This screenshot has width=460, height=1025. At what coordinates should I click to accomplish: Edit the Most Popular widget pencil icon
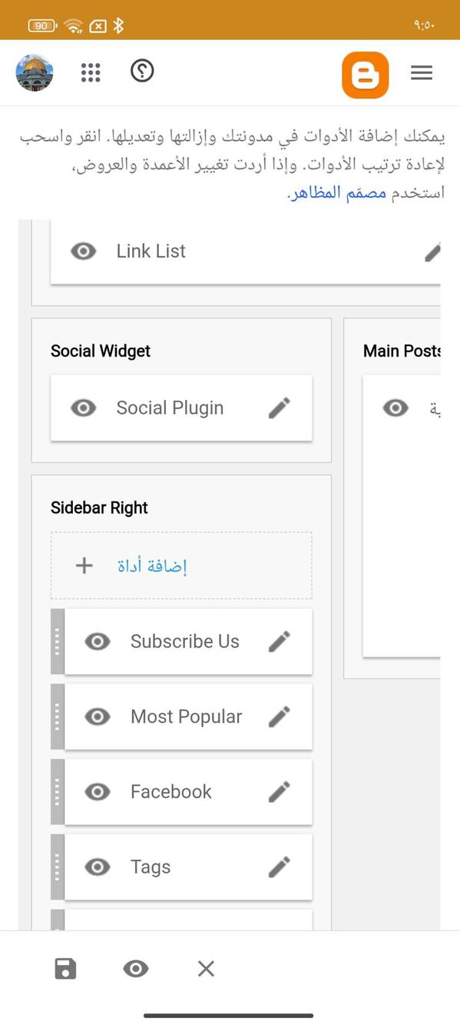point(280,716)
